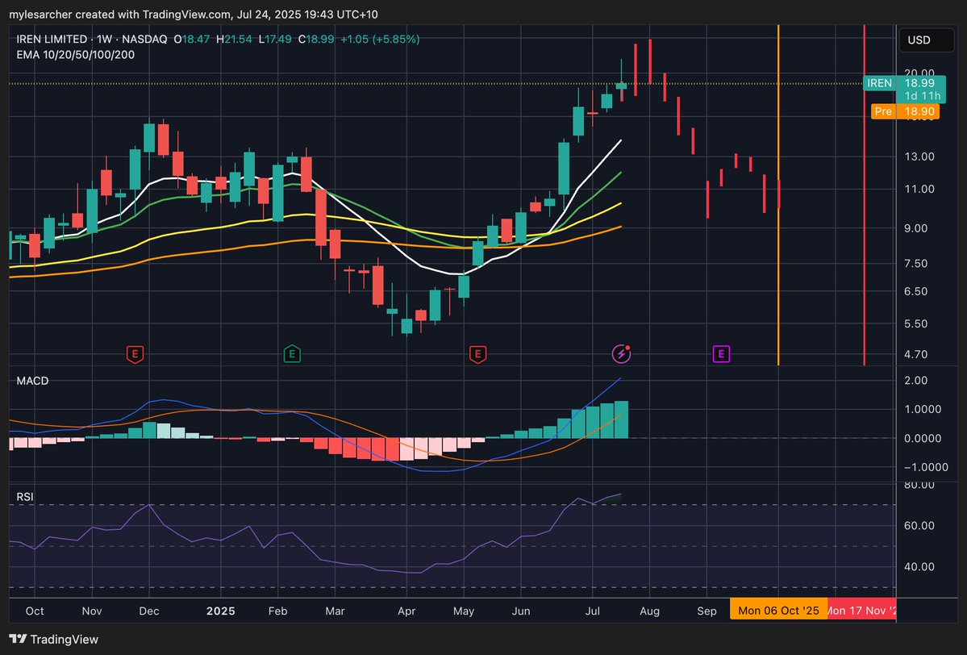Screen dimensions: 967x655
Task: Click the red earnings marker near December
Action: pyautogui.click(x=135, y=354)
